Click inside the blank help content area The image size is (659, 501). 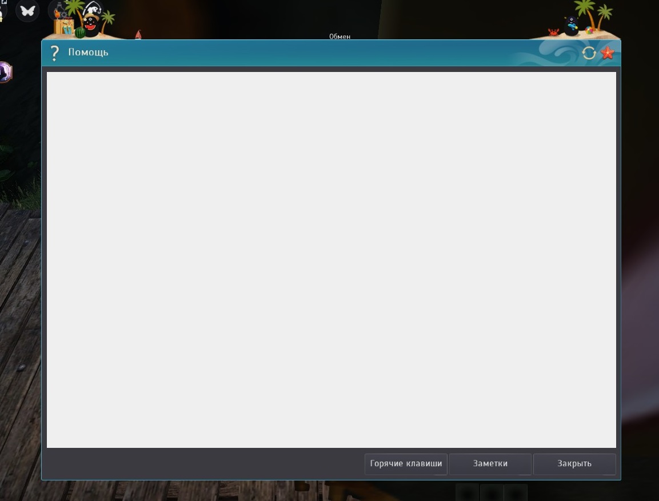click(331, 259)
